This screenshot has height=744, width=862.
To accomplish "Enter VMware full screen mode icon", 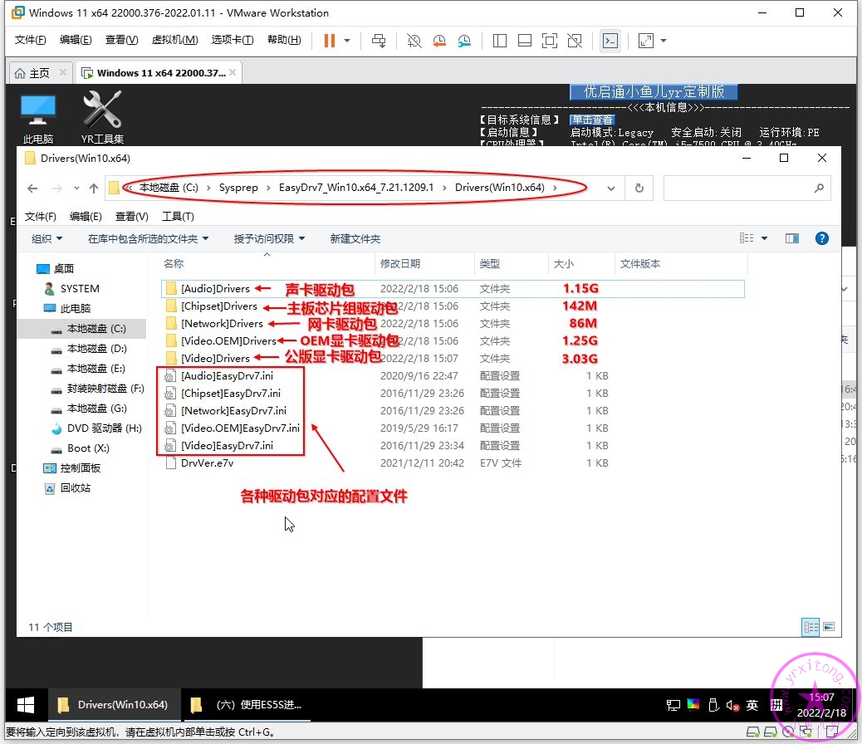I will pyautogui.click(x=549, y=41).
